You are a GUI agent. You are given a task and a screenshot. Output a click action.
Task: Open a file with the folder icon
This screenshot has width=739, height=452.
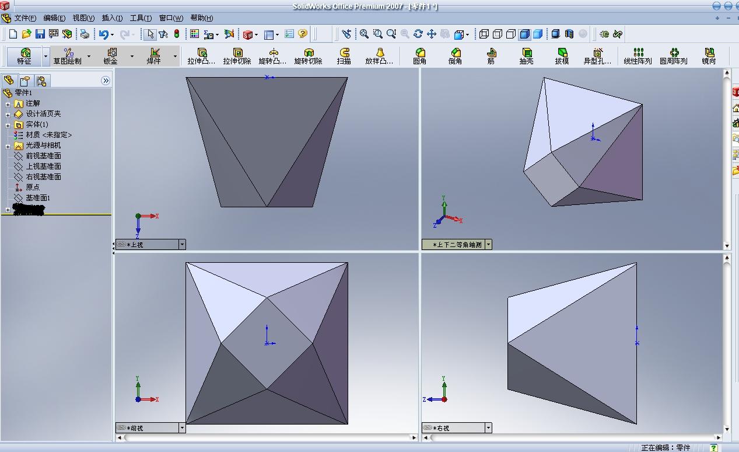coord(26,34)
